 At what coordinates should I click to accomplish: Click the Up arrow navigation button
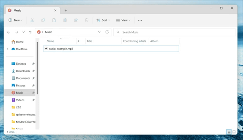point(30,32)
